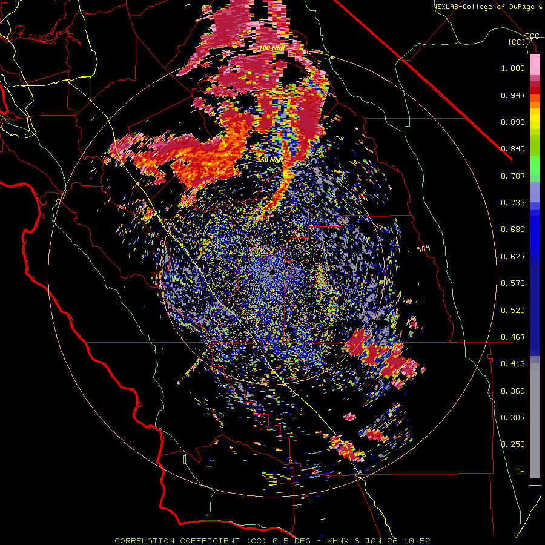Click the 0.253 scale value
Image resolution: width=545 pixels, height=545 pixels.
(513, 444)
